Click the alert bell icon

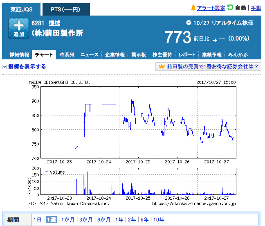tap(193, 8)
